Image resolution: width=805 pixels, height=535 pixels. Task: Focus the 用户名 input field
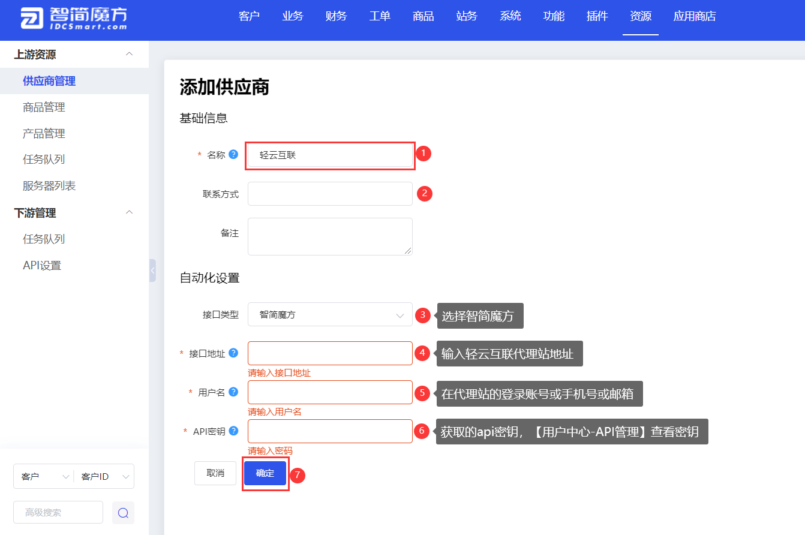[330, 392]
